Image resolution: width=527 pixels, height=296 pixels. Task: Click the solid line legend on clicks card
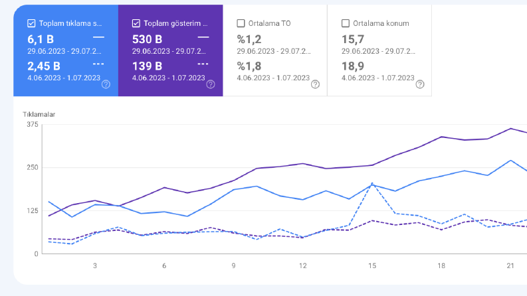(x=98, y=37)
